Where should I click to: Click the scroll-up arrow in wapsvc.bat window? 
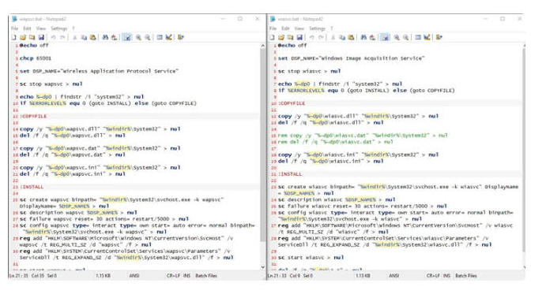coord(262,46)
